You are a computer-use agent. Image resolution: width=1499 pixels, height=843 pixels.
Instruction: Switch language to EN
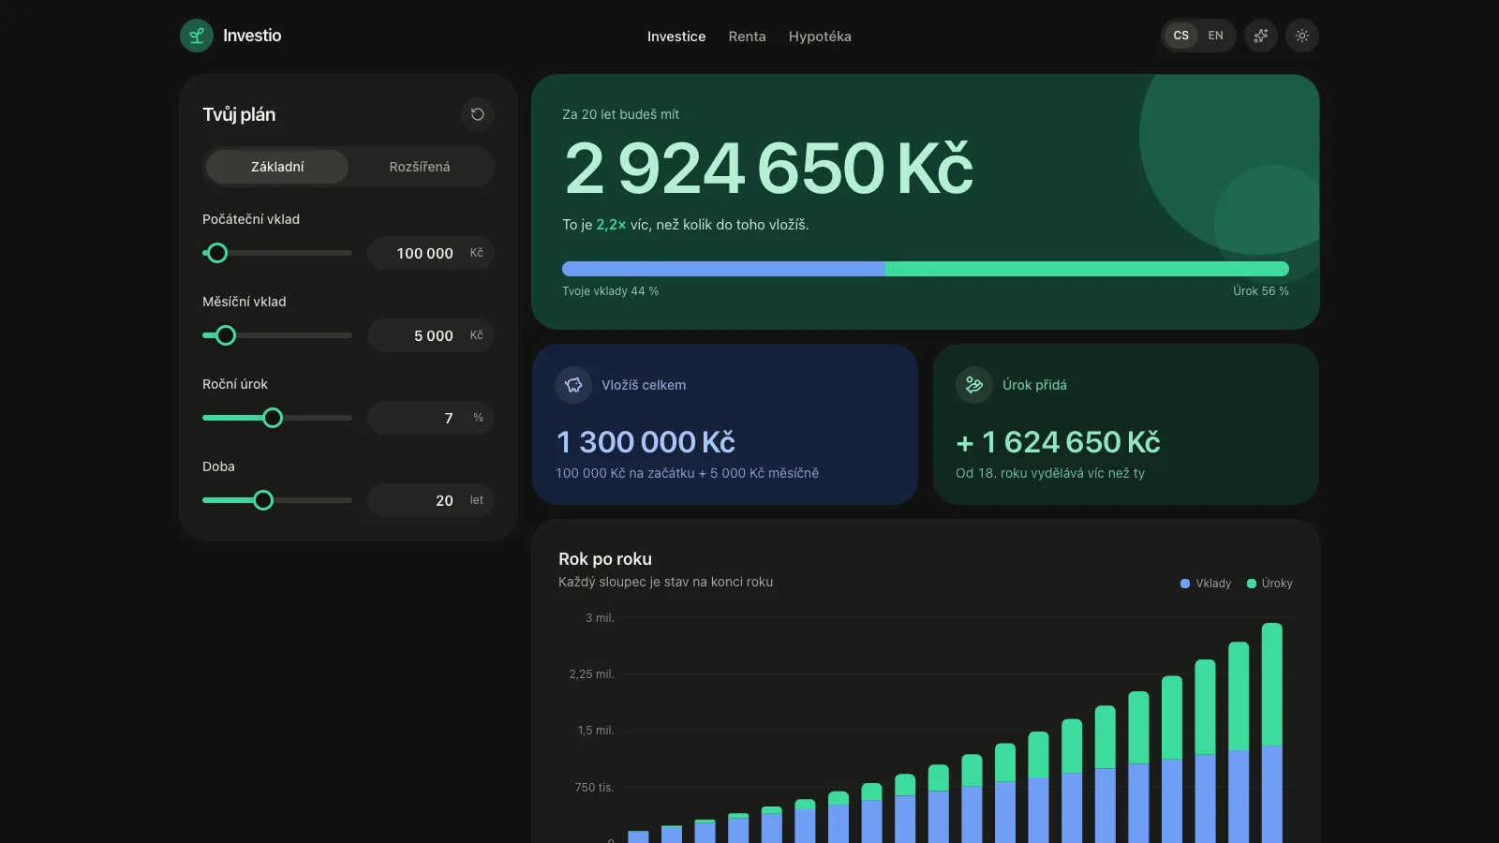pos(1216,36)
